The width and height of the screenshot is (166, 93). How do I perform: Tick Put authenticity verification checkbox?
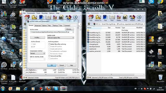(49, 51)
